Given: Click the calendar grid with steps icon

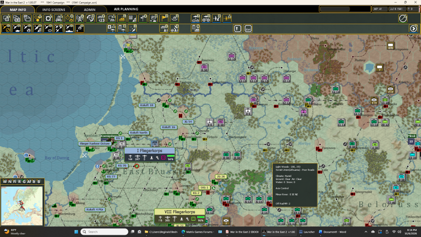Looking at the screenshot, I should (x=132, y=19).
